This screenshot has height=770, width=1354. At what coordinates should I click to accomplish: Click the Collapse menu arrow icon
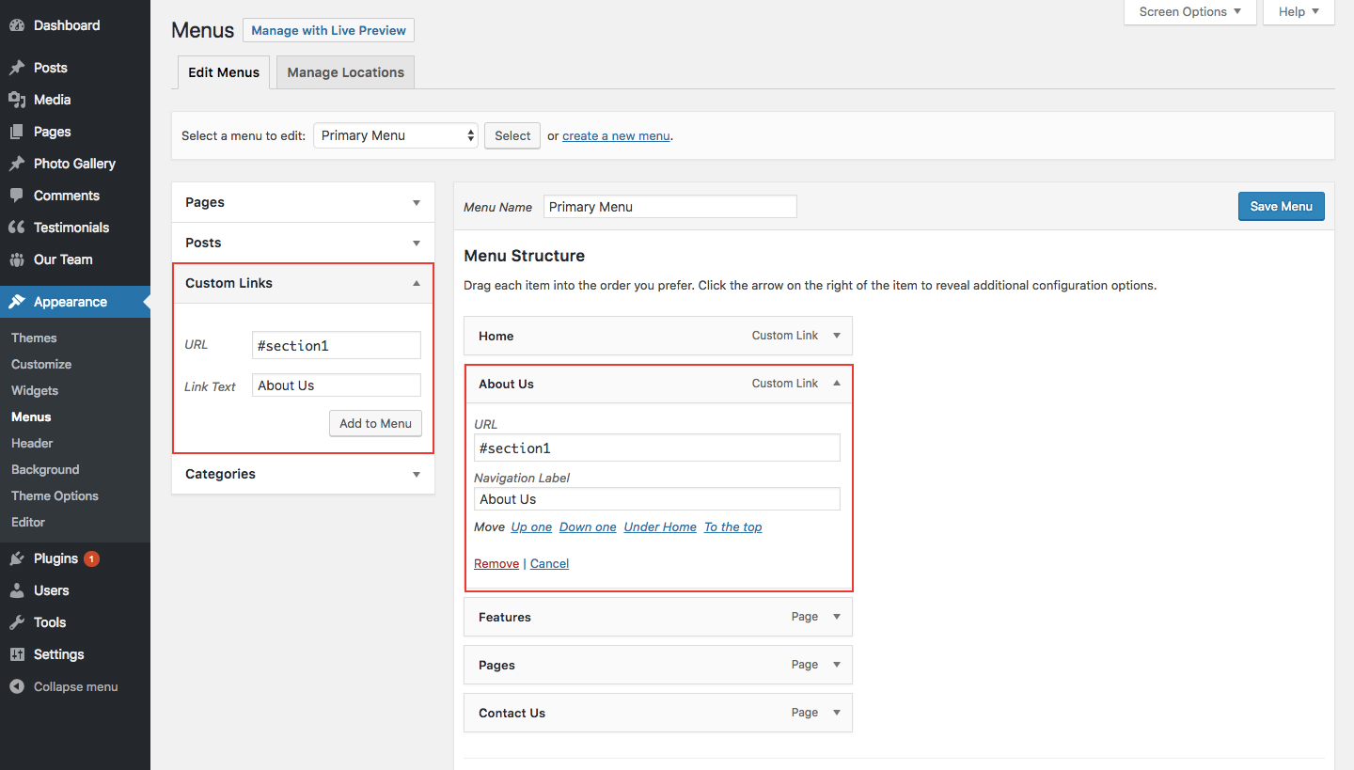(x=17, y=686)
